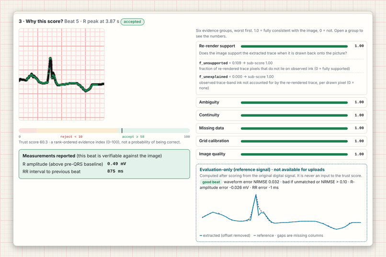
Task: Select the R amplitude value 0.49 mV
Action: pyautogui.click(x=117, y=164)
